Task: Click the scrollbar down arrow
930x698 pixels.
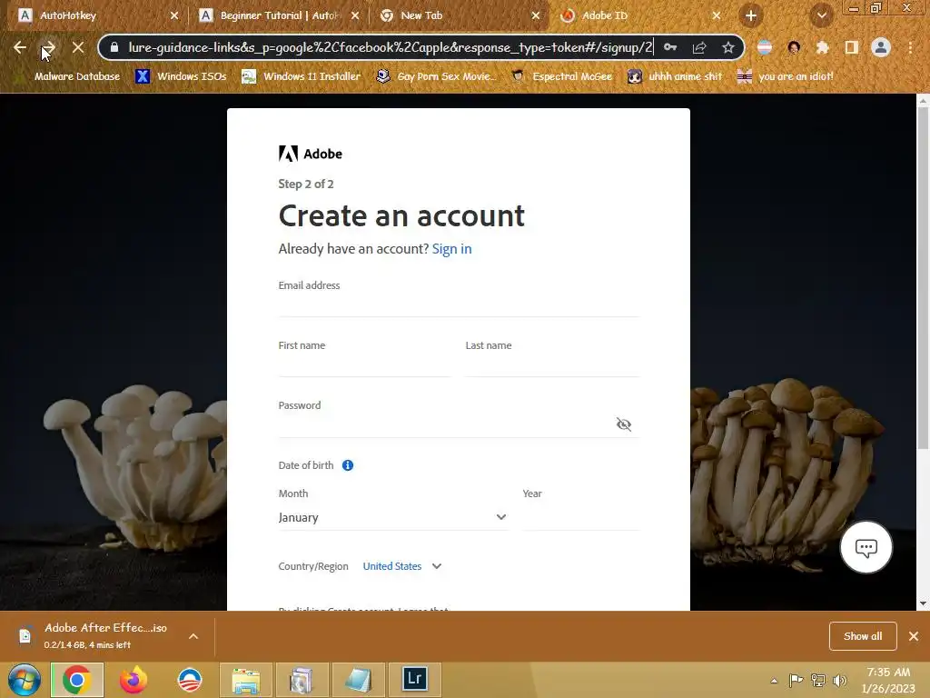Action: click(923, 603)
